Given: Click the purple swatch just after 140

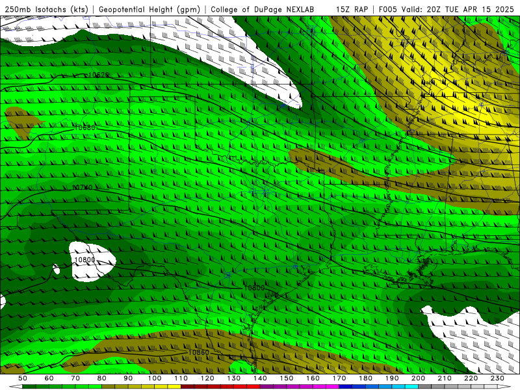Looking at the screenshot, I should click(x=266, y=387).
